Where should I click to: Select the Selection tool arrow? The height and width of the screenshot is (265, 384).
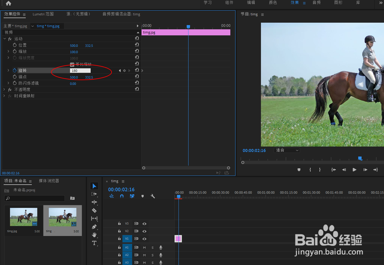(94, 186)
